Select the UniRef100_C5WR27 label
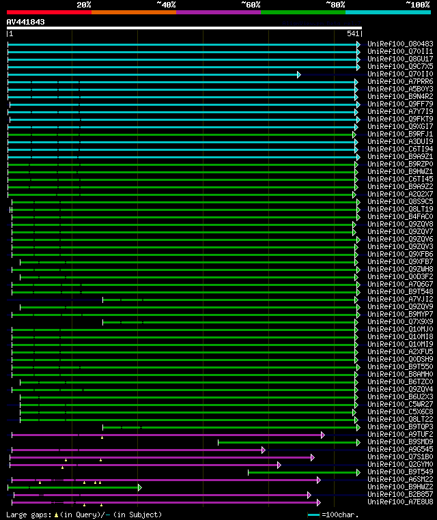This screenshot has height=520, width=437. 400,404
